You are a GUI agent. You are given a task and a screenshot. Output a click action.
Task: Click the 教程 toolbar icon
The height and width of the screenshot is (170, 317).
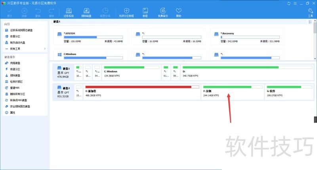coord(145,12)
